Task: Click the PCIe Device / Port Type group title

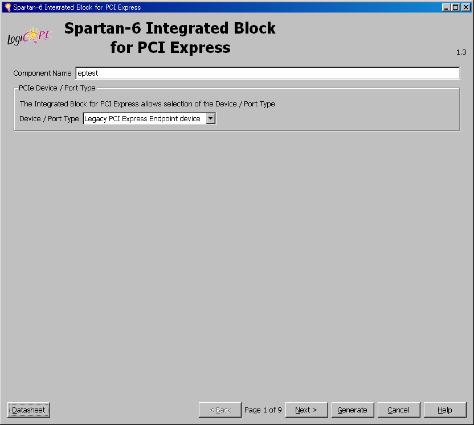Action: pyautogui.click(x=57, y=88)
